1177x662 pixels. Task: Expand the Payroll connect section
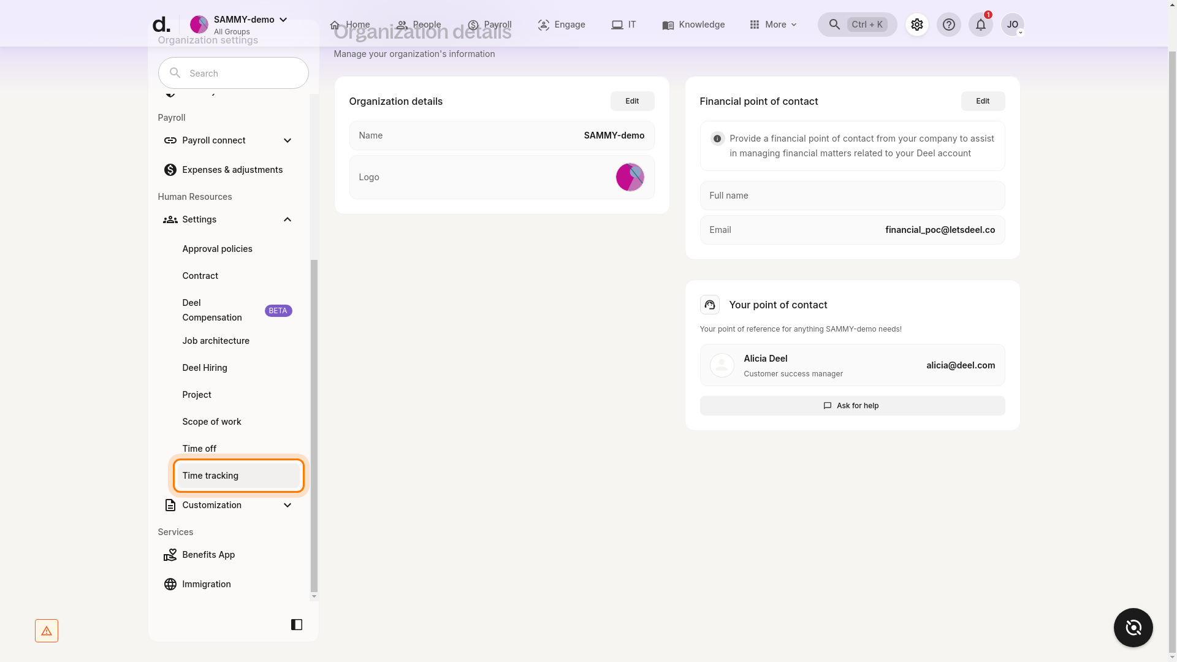[287, 140]
